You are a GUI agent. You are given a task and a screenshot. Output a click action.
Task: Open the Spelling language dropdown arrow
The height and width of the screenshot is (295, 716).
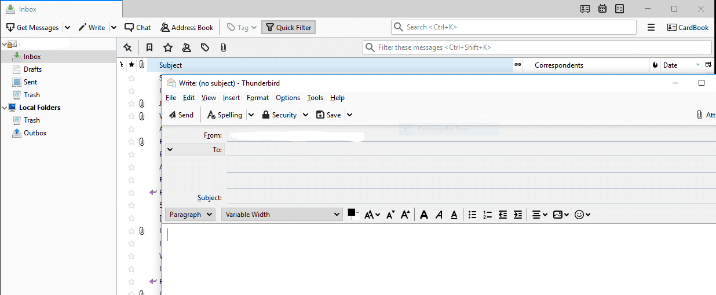(251, 115)
